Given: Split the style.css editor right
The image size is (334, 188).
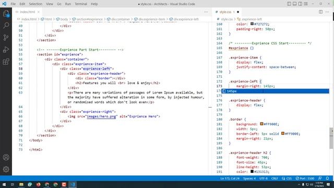Looking at the screenshot, I should pyautogui.click(x=321, y=12).
